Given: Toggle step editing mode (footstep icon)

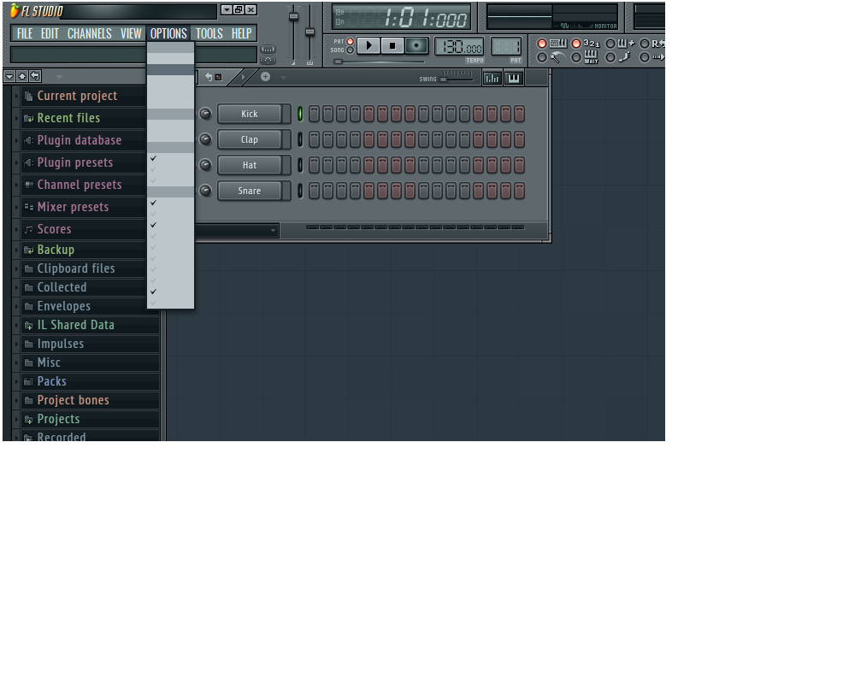Looking at the screenshot, I should (x=610, y=57).
